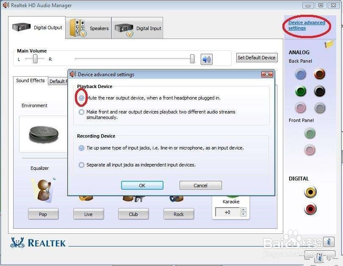Switch to Digital Input tab
343x266 pixels.
click(137, 28)
